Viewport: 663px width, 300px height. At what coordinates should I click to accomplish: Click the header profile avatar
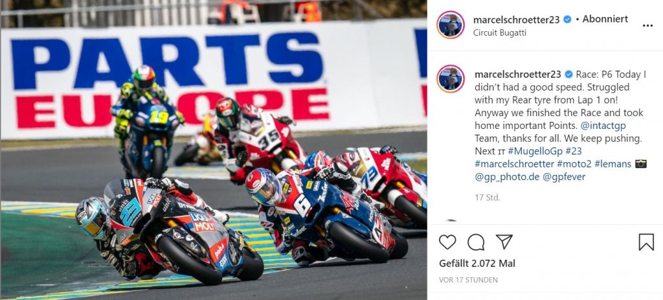(x=451, y=25)
